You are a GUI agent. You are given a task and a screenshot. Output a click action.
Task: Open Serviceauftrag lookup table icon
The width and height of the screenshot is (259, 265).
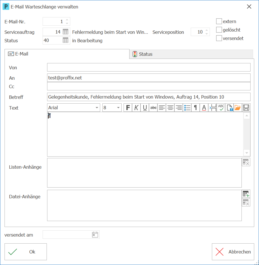click(65, 32)
